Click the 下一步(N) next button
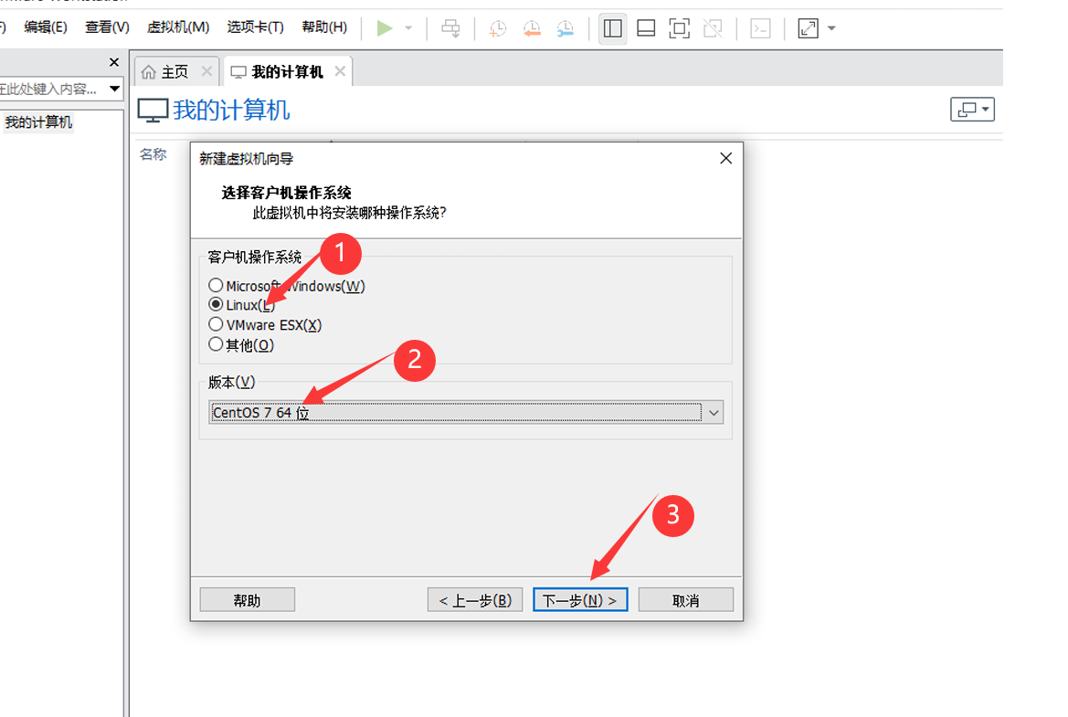The image size is (1068, 717). pos(580,600)
